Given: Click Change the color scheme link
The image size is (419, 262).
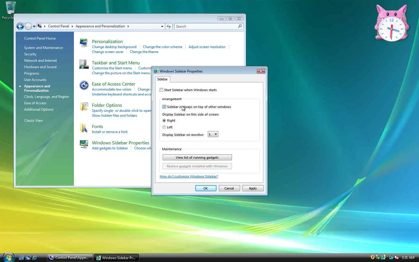Looking at the screenshot, I should click(x=162, y=47).
